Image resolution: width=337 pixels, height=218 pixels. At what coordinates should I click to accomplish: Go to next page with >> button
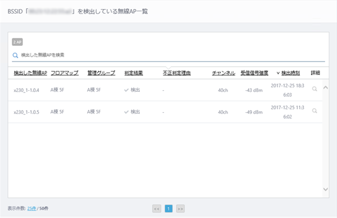180,208
